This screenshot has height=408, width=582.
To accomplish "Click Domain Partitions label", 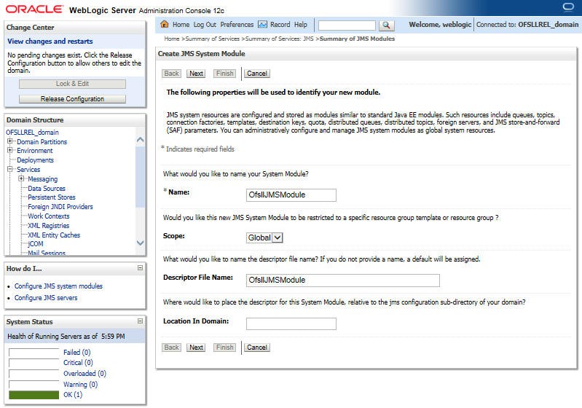I will 42,142.
